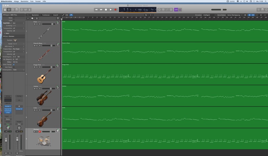Image resolution: width=268 pixels, height=156 pixels.
Task: Toggle Flex display icon
Action: click(x=67, y=15)
